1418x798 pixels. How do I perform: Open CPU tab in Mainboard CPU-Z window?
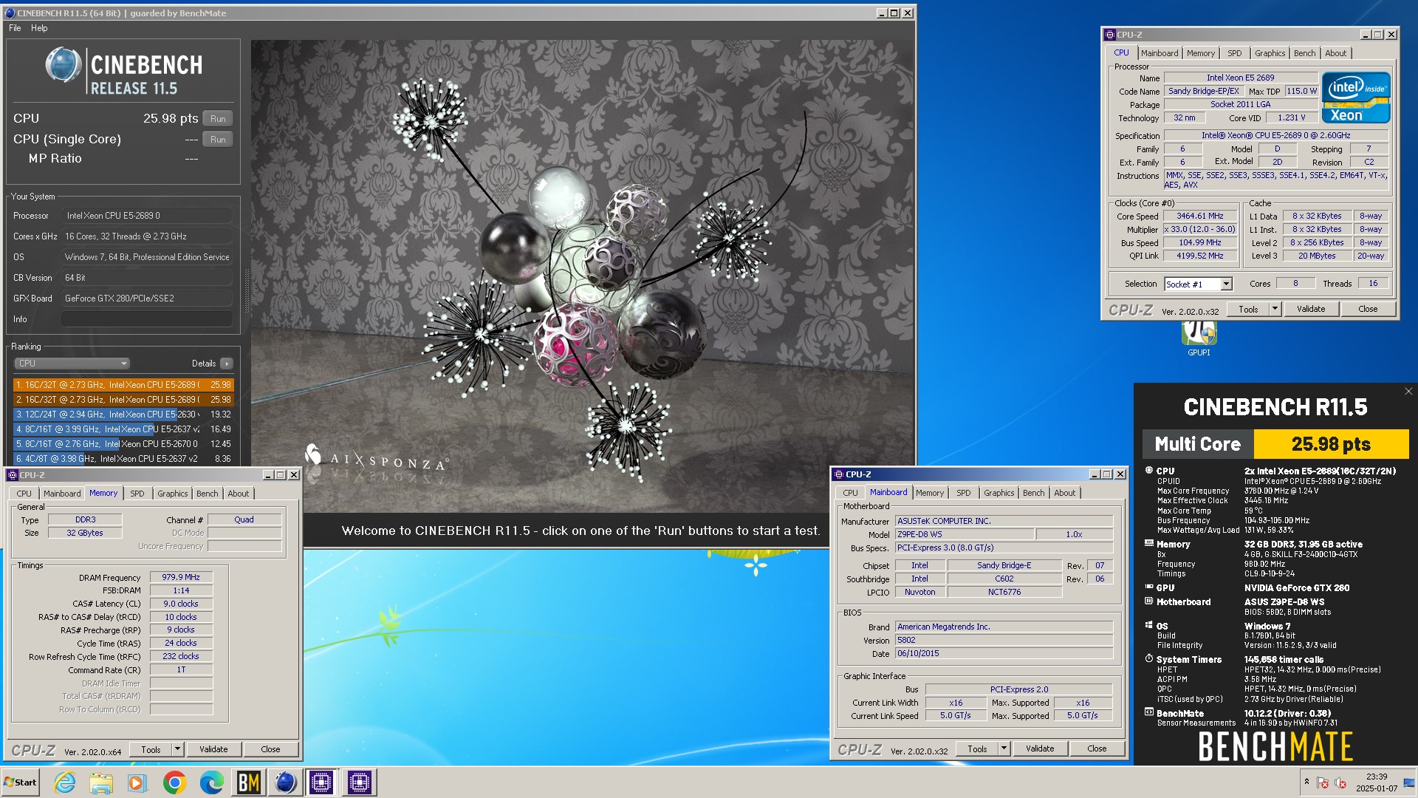point(851,493)
